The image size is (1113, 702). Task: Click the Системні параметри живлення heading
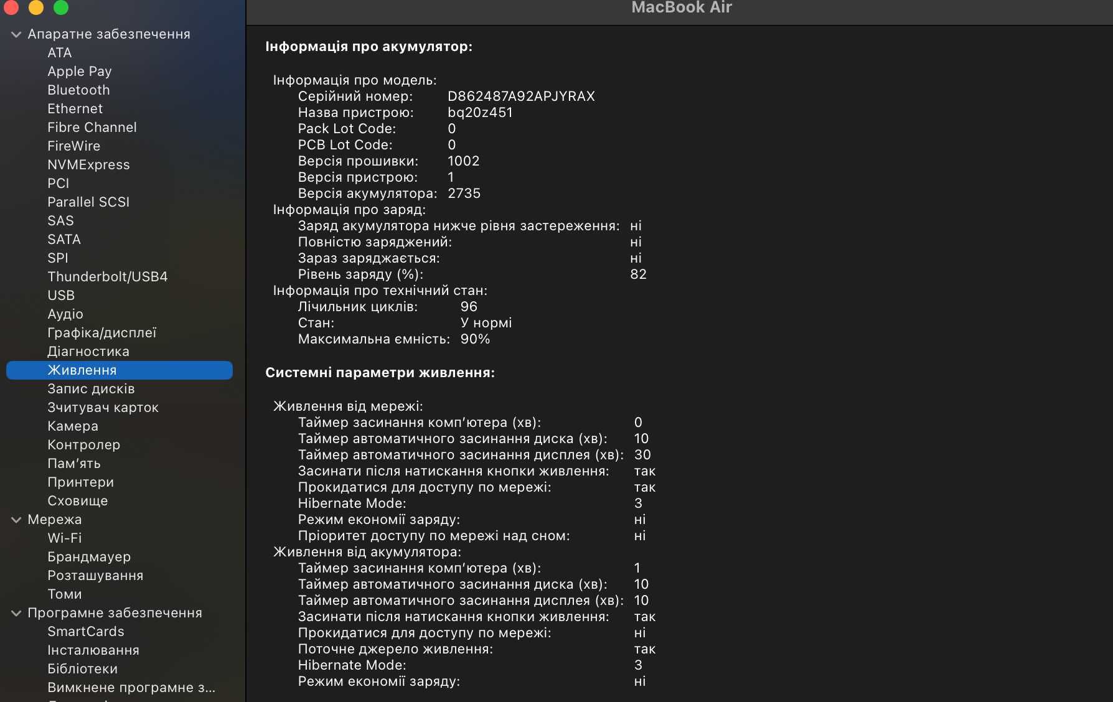(x=380, y=373)
